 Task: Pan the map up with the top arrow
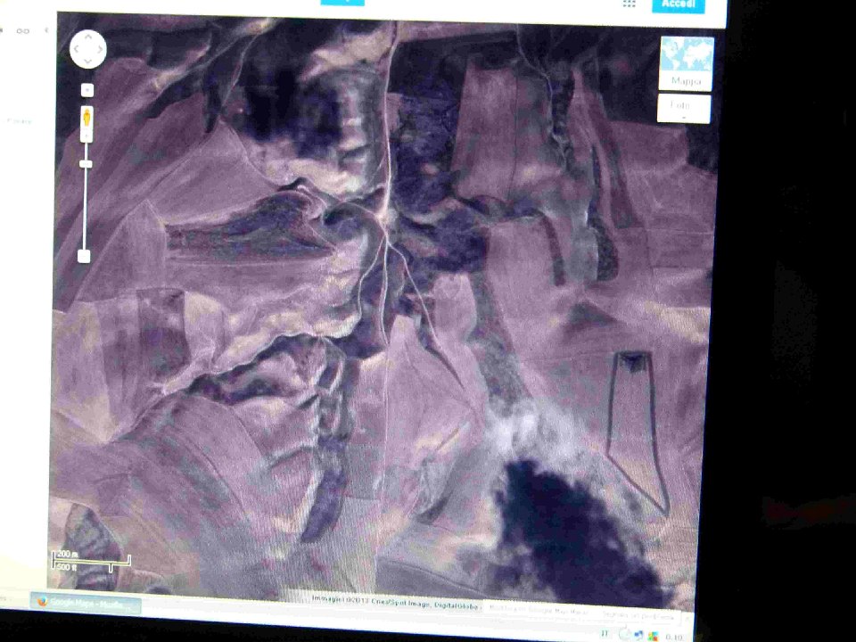pos(88,37)
